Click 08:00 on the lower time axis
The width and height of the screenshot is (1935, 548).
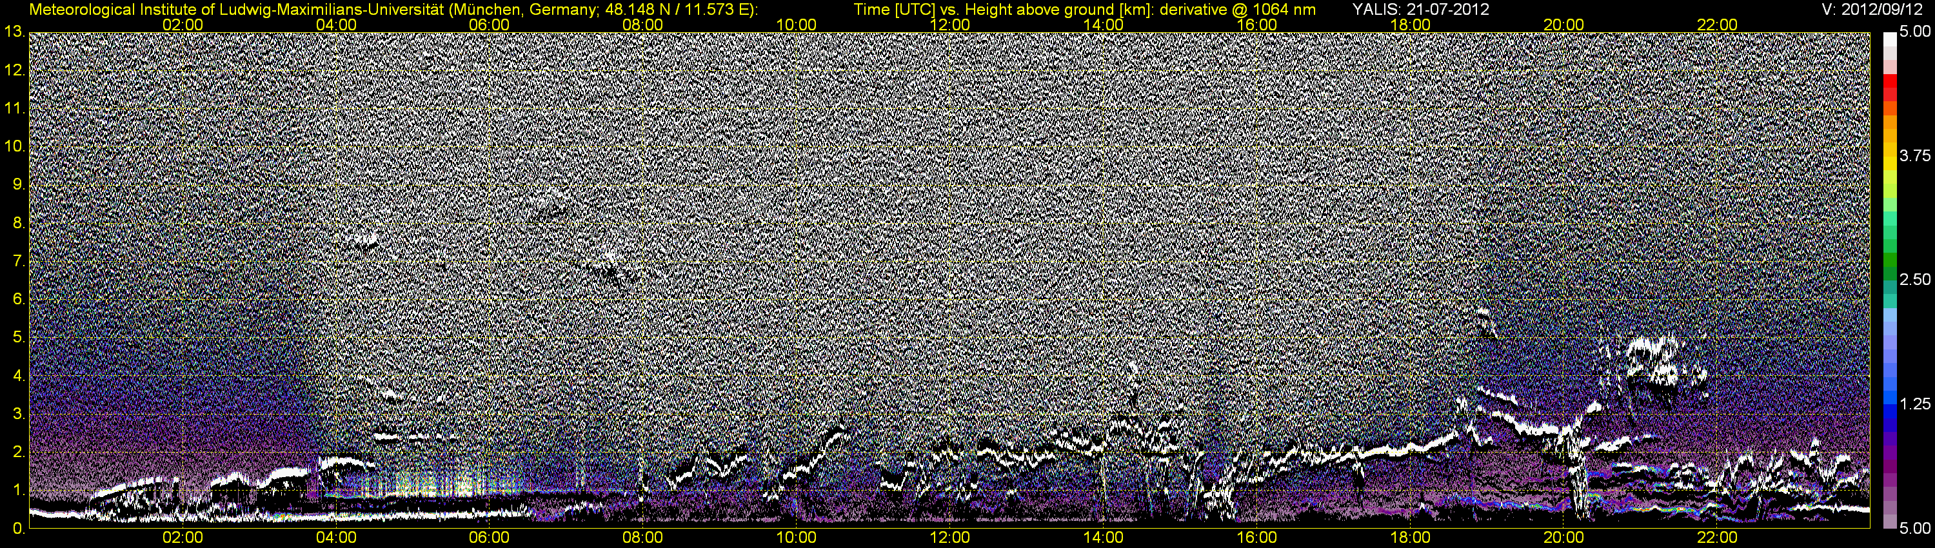pyautogui.click(x=643, y=538)
